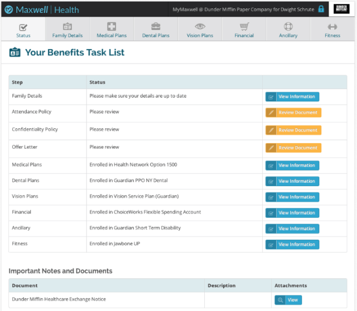Open the Fitness tab
The width and height of the screenshot is (357, 311).
(x=332, y=30)
